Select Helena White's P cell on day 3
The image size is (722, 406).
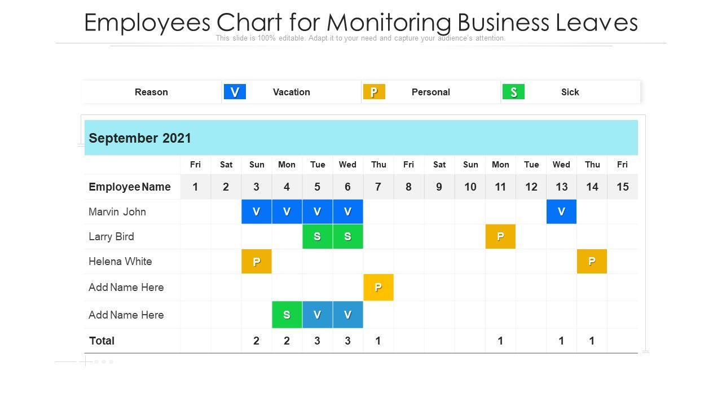click(x=257, y=261)
